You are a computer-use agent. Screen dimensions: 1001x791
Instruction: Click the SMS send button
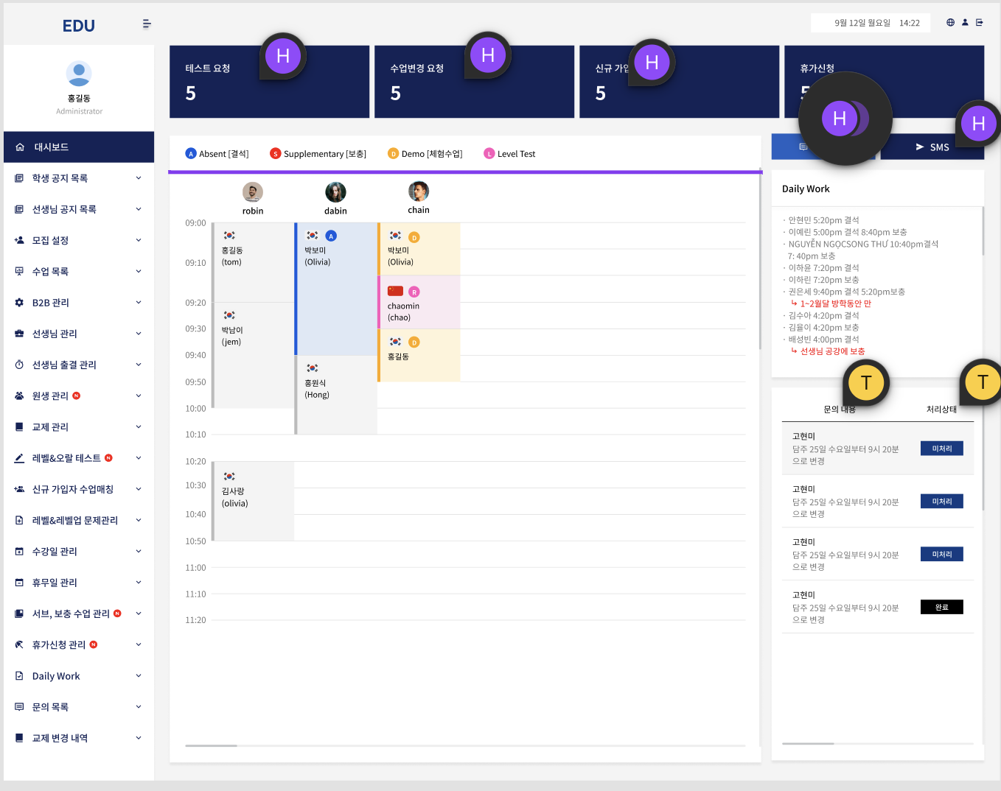(x=932, y=147)
